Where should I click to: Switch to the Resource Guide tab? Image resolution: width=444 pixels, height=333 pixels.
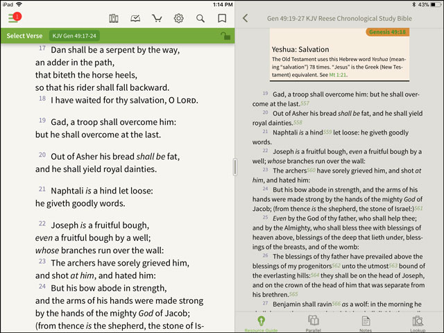click(x=261, y=323)
